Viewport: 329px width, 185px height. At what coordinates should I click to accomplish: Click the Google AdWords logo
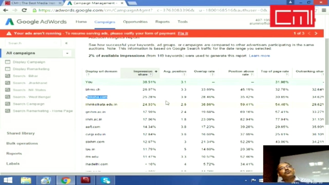tap(36, 22)
